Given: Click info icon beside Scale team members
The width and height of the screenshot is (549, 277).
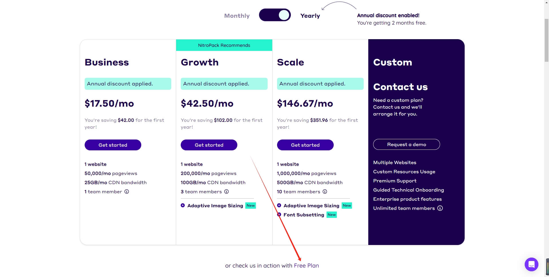Looking at the screenshot, I should pyautogui.click(x=325, y=192).
